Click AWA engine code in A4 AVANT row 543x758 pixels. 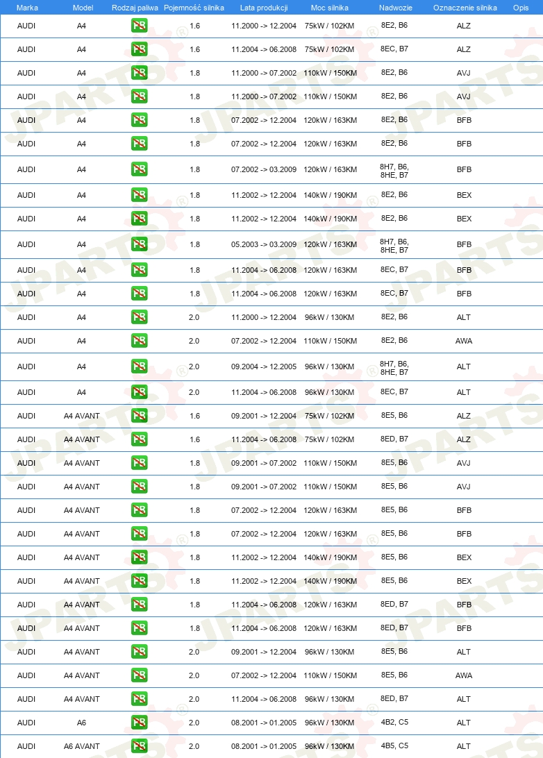point(464,676)
